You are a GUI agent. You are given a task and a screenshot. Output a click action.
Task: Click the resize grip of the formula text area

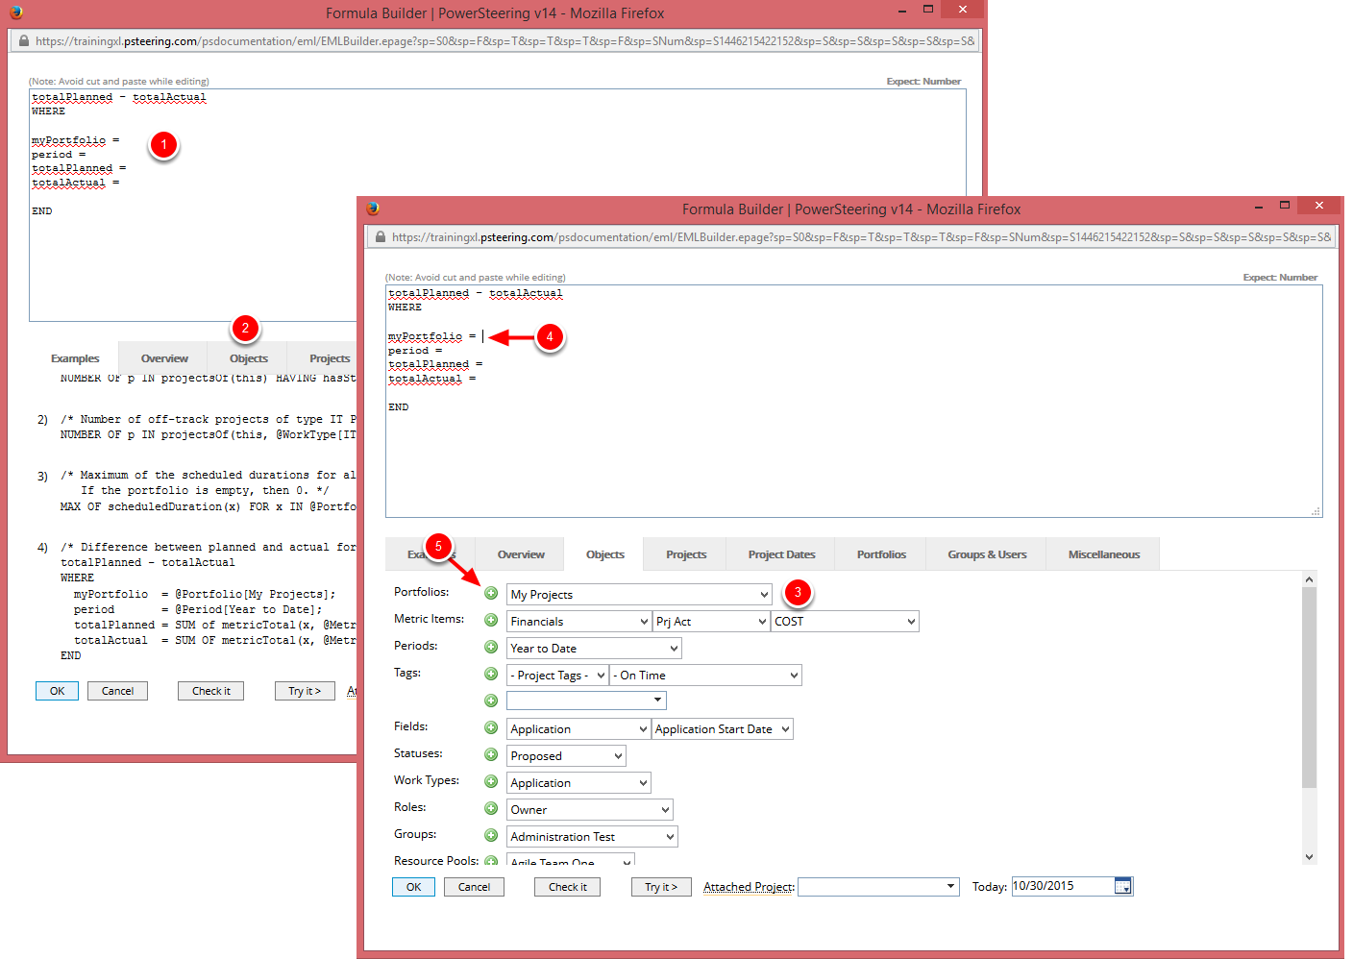click(1316, 511)
